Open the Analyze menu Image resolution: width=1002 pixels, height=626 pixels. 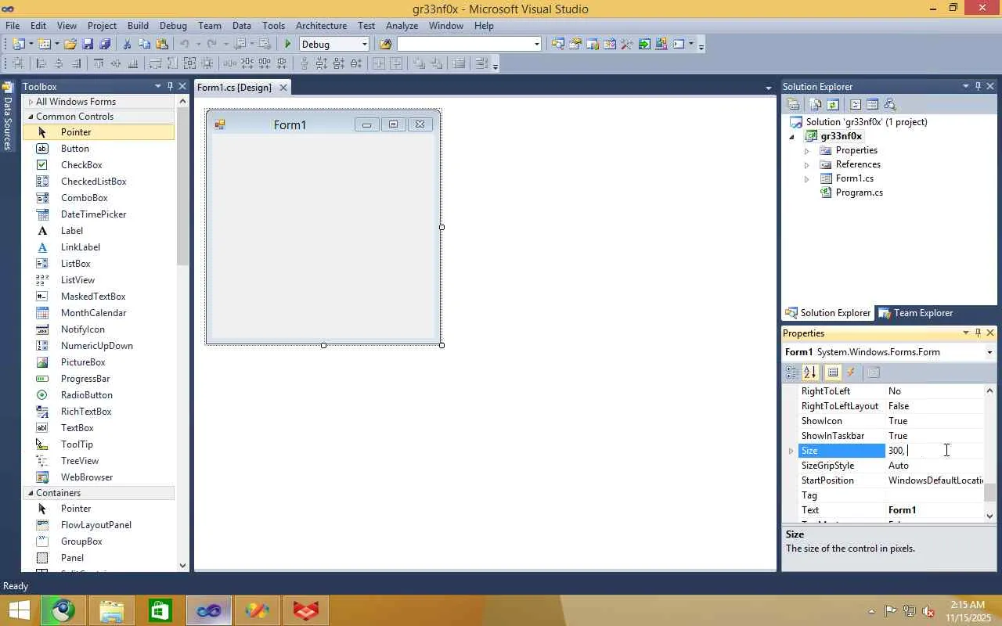(402, 26)
